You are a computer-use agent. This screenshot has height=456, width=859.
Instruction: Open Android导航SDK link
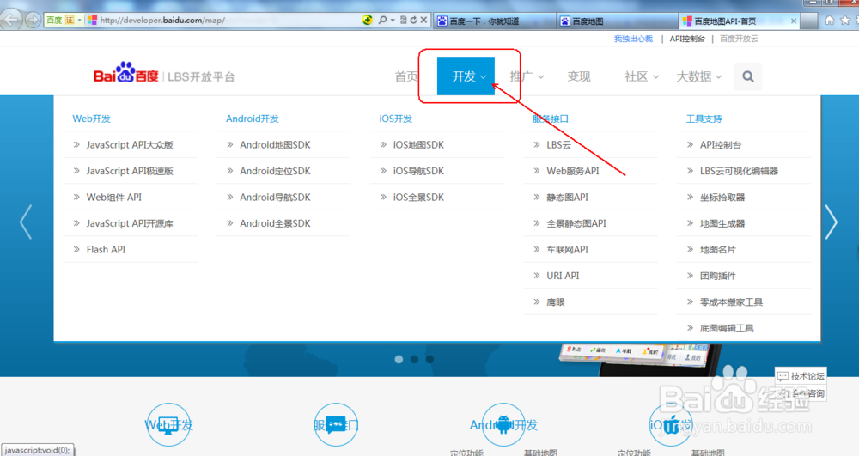point(275,197)
